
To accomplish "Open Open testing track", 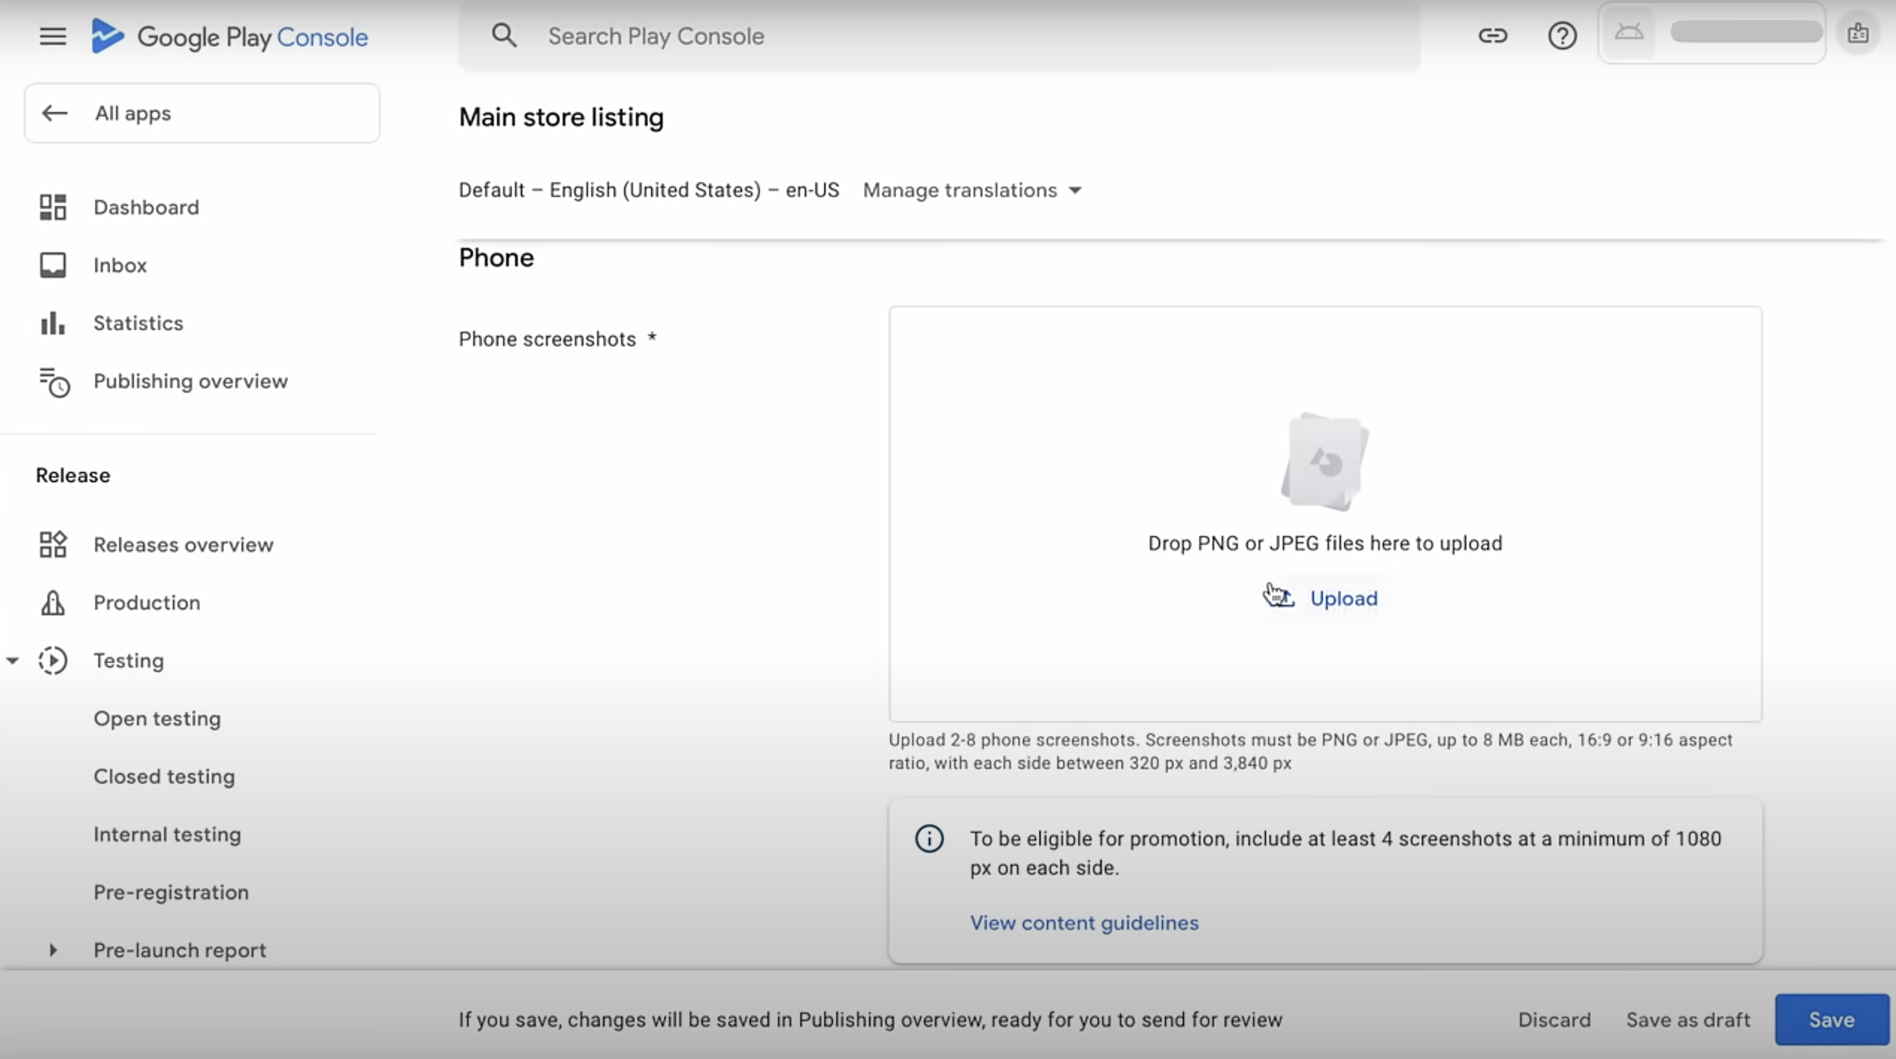I will (157, 719).
